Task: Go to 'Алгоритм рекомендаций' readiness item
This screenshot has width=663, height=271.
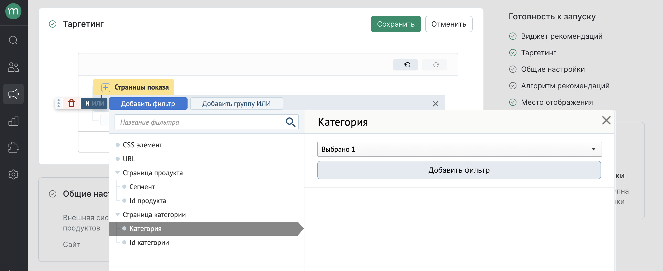Action: pyautogui.click(x=565, y=86)
